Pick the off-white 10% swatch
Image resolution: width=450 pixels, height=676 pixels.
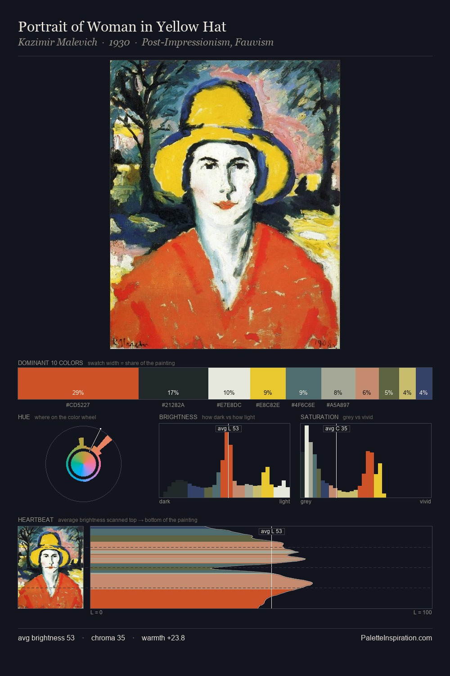(229, 384)
